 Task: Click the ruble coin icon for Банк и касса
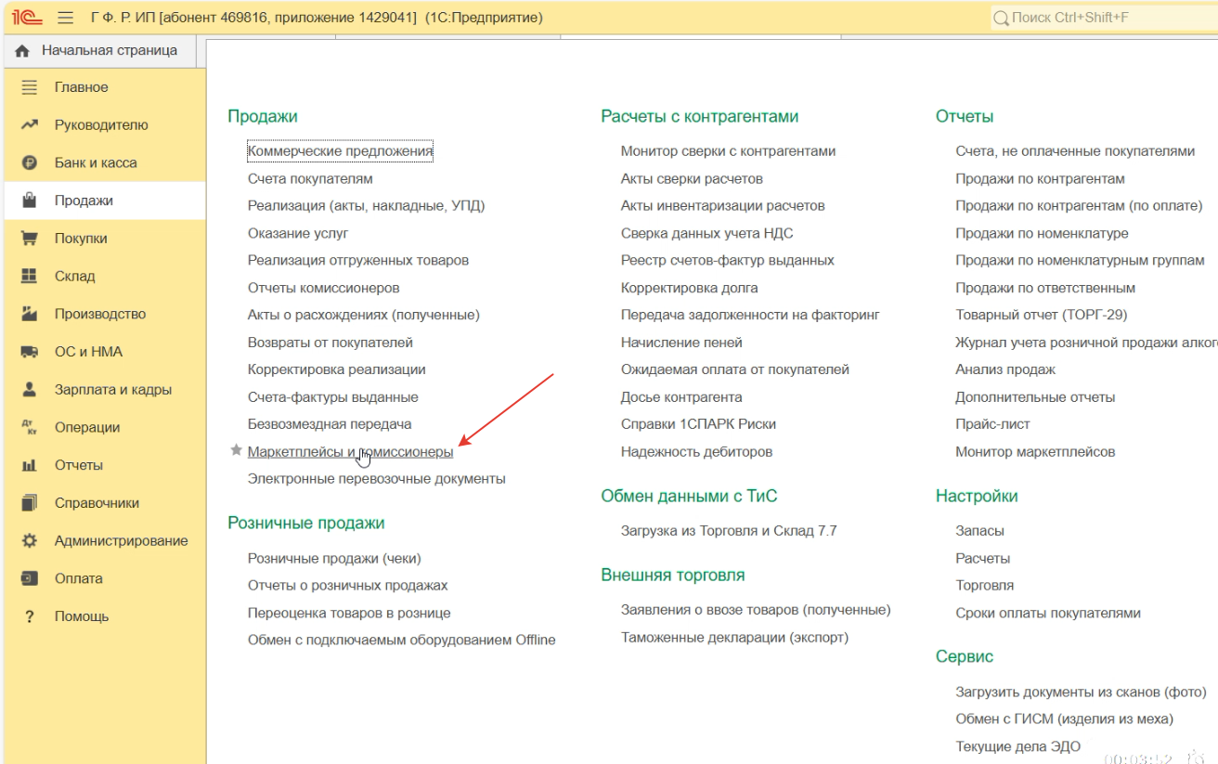click(30, 163)
